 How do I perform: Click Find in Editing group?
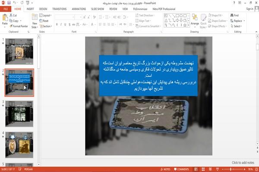[234, 16]
